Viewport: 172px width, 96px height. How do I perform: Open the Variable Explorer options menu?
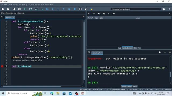point(170,14)
